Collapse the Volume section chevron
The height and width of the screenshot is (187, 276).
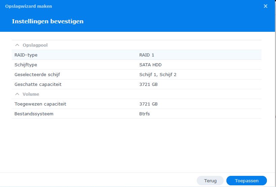(x=17, y=94)
